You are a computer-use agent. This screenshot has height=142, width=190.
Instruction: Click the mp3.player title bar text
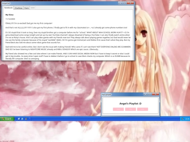pyautogui.click(x=106, y=94)
